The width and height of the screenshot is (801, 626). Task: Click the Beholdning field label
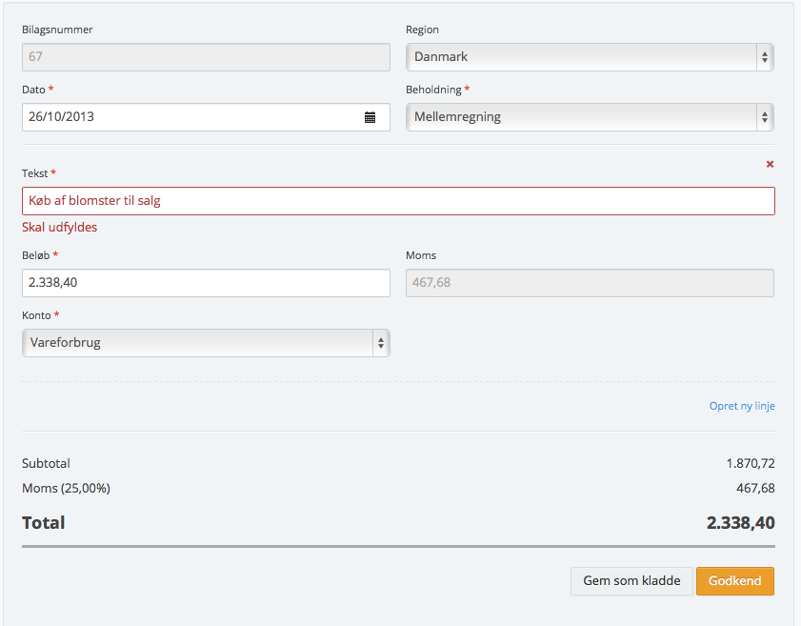point(433,90)
